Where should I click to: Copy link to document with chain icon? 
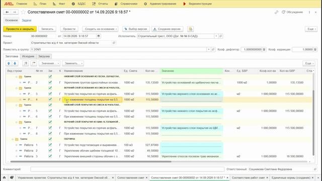(x=276, y=12)
